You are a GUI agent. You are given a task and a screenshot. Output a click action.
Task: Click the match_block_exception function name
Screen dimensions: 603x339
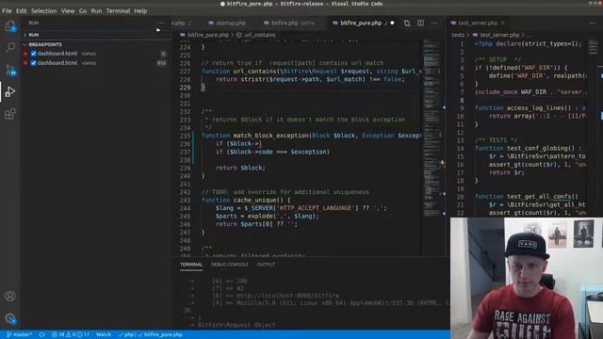270,136
